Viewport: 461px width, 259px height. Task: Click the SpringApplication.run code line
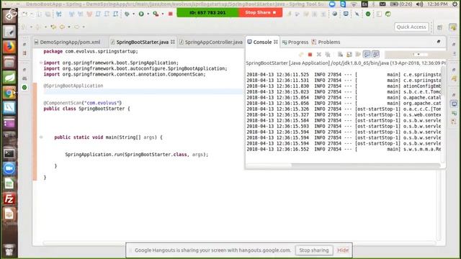136,155
